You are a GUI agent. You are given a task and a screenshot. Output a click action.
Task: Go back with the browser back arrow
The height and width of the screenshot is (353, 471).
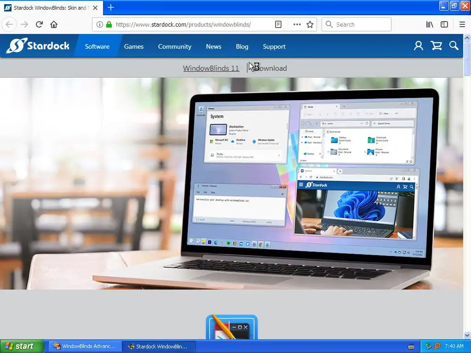(9, 24)
